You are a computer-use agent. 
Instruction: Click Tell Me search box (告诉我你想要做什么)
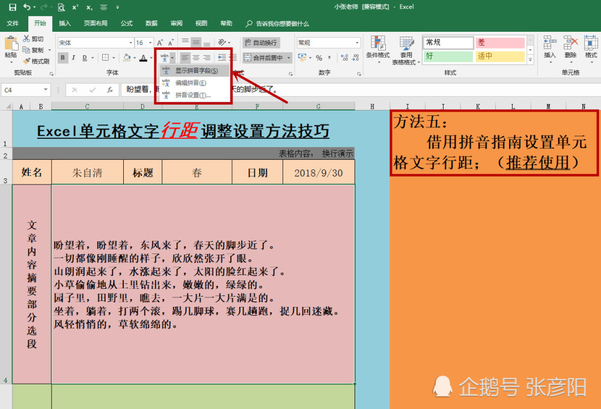278,24
